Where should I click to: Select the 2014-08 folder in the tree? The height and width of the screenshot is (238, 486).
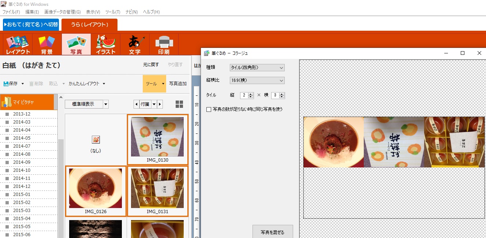tap(22, 154)
